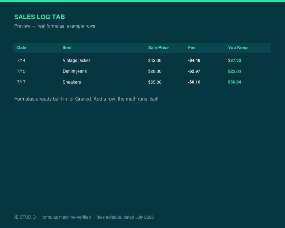Select the Vintage jacket item cell
The height and width of the screenshot is (228, 285).
coord(76,60)
